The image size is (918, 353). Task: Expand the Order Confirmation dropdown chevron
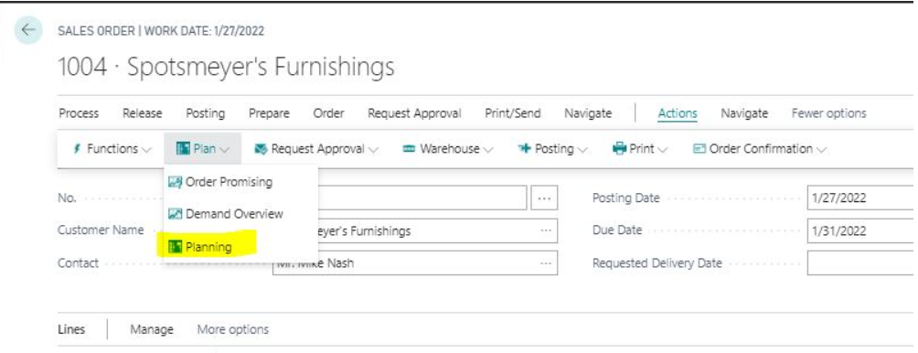coord(821,150)
